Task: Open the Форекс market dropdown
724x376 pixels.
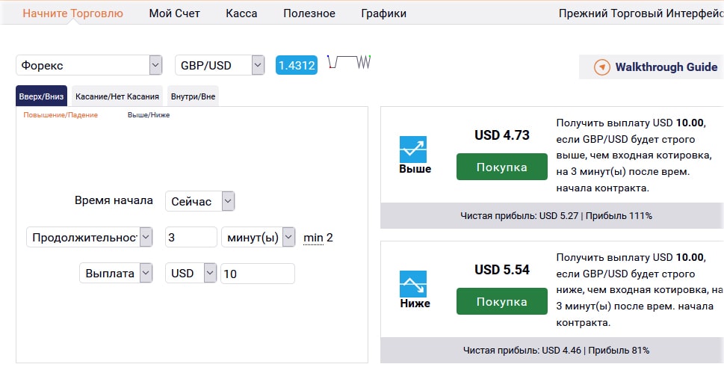Action: 89,65
